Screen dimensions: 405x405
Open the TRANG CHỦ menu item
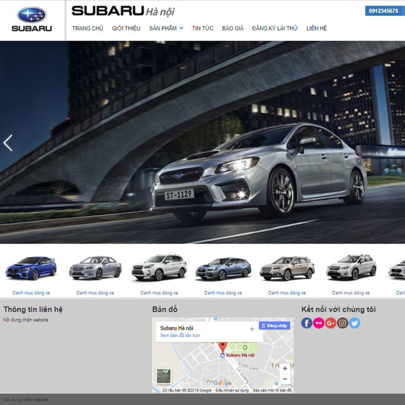pyautogui.click(x=87, y=28)
